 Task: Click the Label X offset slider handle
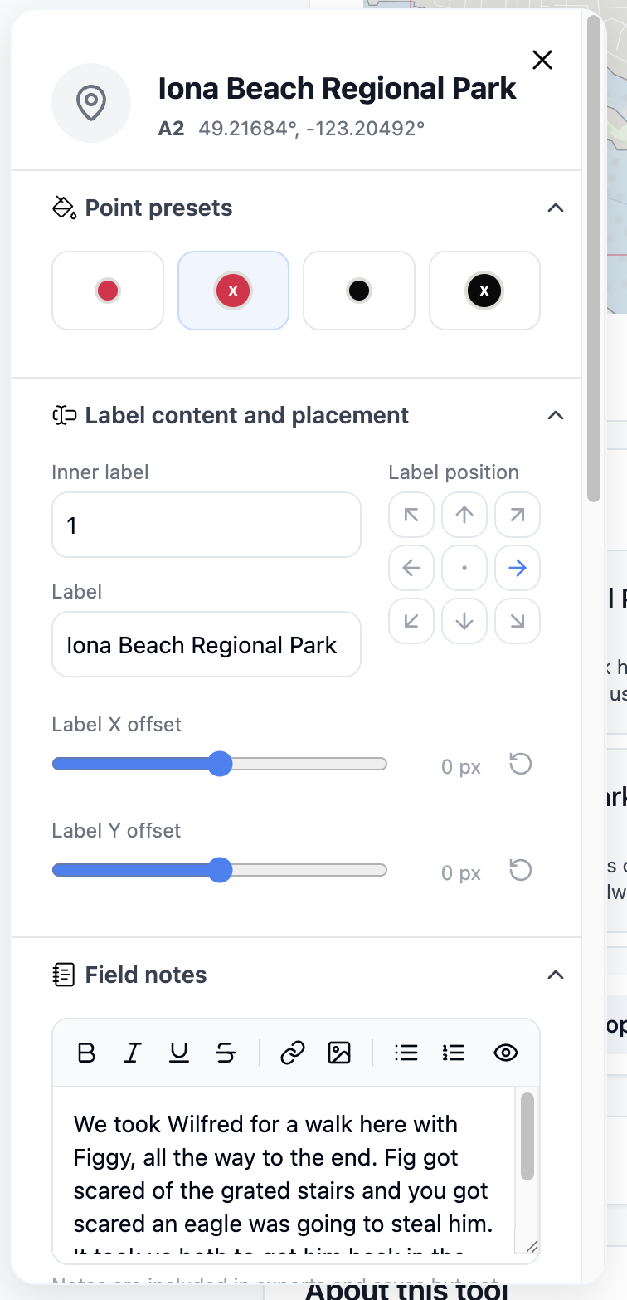220,764
